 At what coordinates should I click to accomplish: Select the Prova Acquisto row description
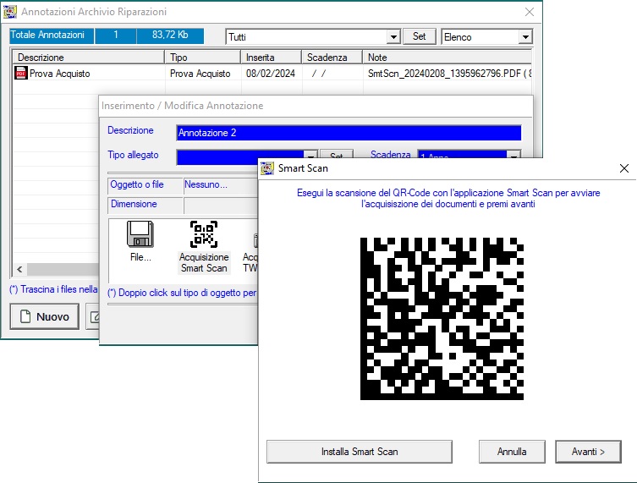[60, 74]
